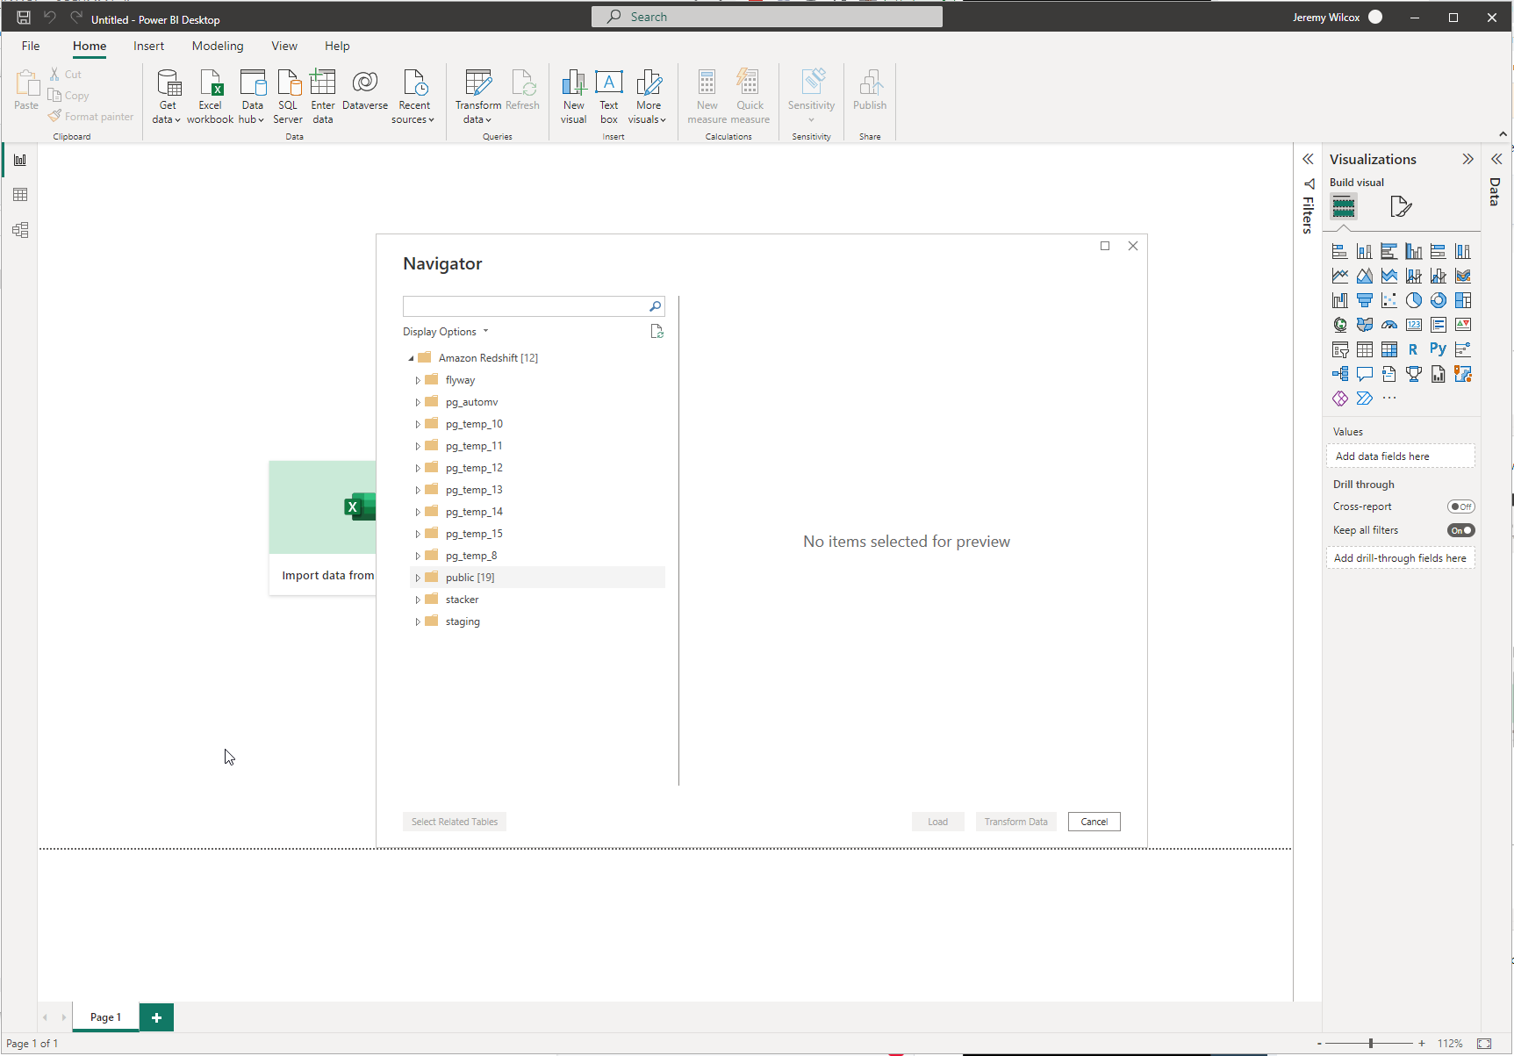
Task: Switch to the Home ribbon tab
Action: (x=90, y=46)
